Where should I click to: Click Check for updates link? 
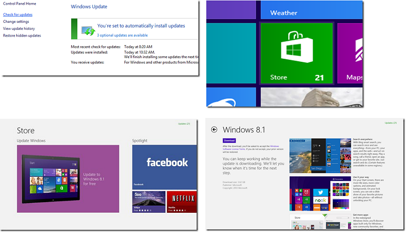[18, 15]
